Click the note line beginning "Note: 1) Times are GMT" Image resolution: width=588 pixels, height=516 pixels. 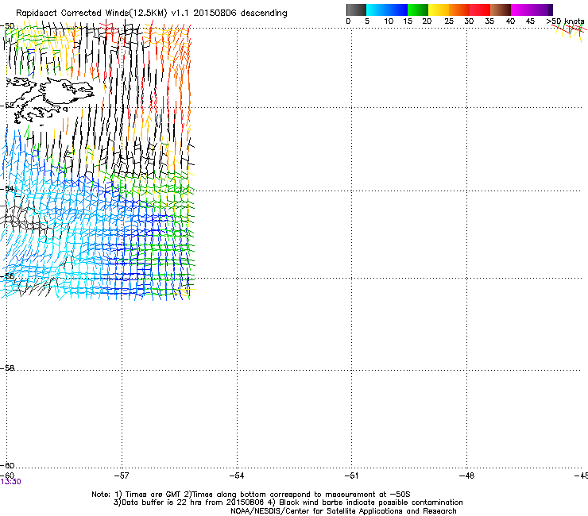(x=251, y=495)
